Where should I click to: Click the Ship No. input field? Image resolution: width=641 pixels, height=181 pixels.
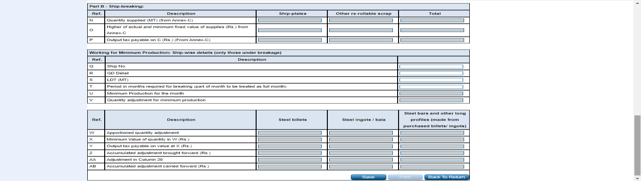pyautogui.click(x=431, y=66)
